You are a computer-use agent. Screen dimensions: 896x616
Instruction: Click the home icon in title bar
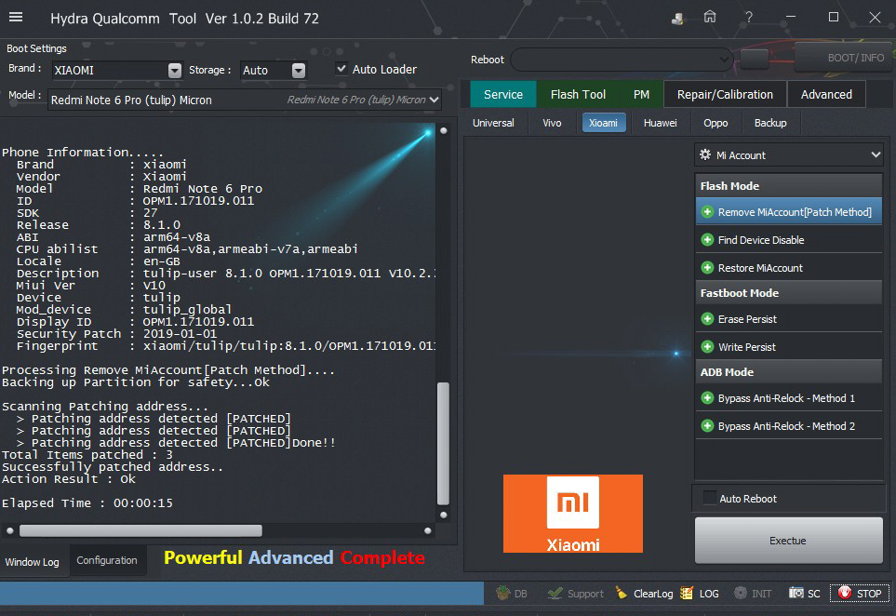coord(710,18)
